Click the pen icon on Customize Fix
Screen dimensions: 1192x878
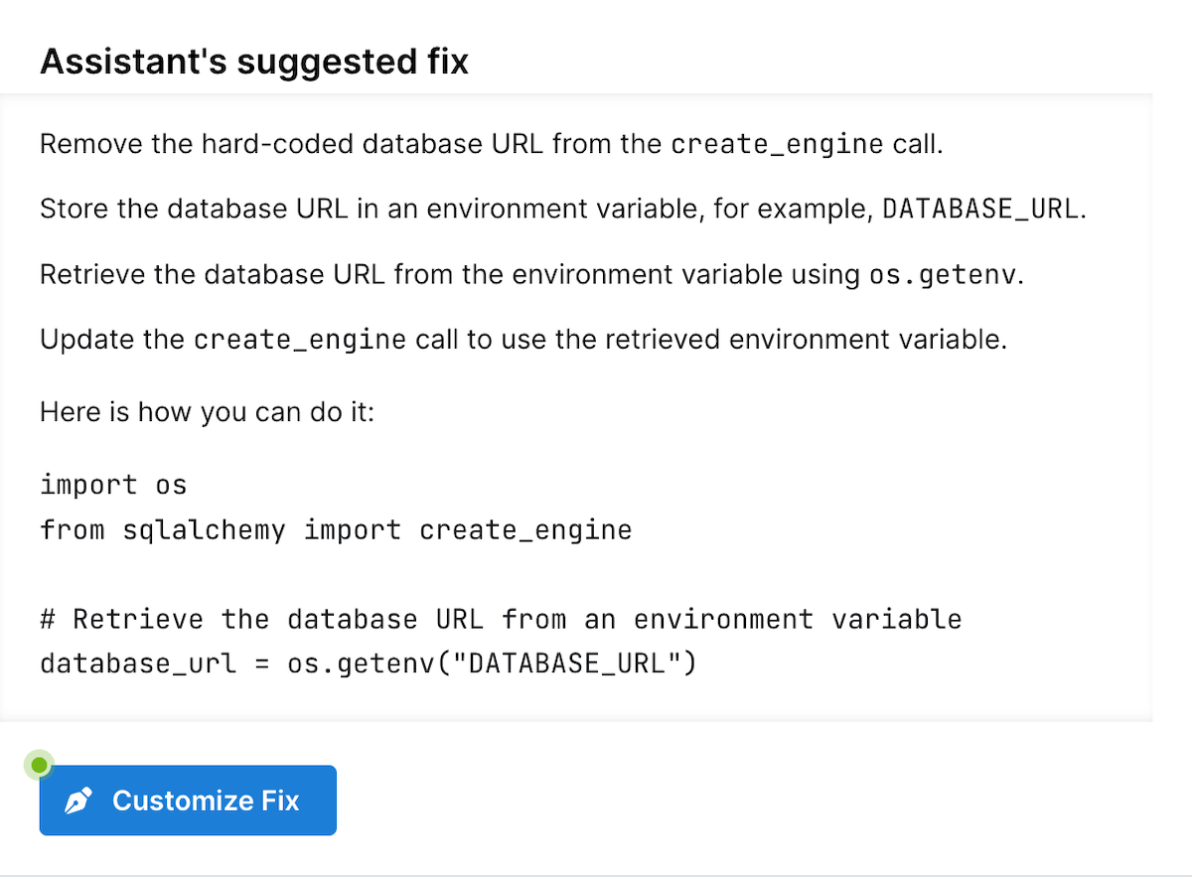78,801
